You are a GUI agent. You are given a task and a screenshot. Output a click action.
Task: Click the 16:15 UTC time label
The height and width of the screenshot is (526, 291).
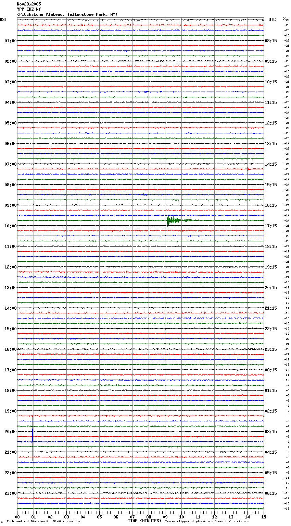pyautogui.click(x=271, y=205)
